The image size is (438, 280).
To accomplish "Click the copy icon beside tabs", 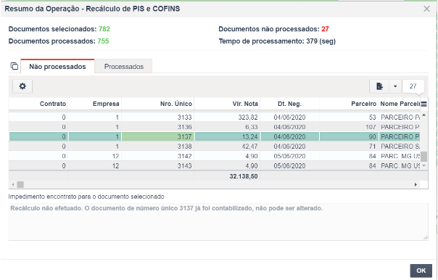I will pos(15,66).
